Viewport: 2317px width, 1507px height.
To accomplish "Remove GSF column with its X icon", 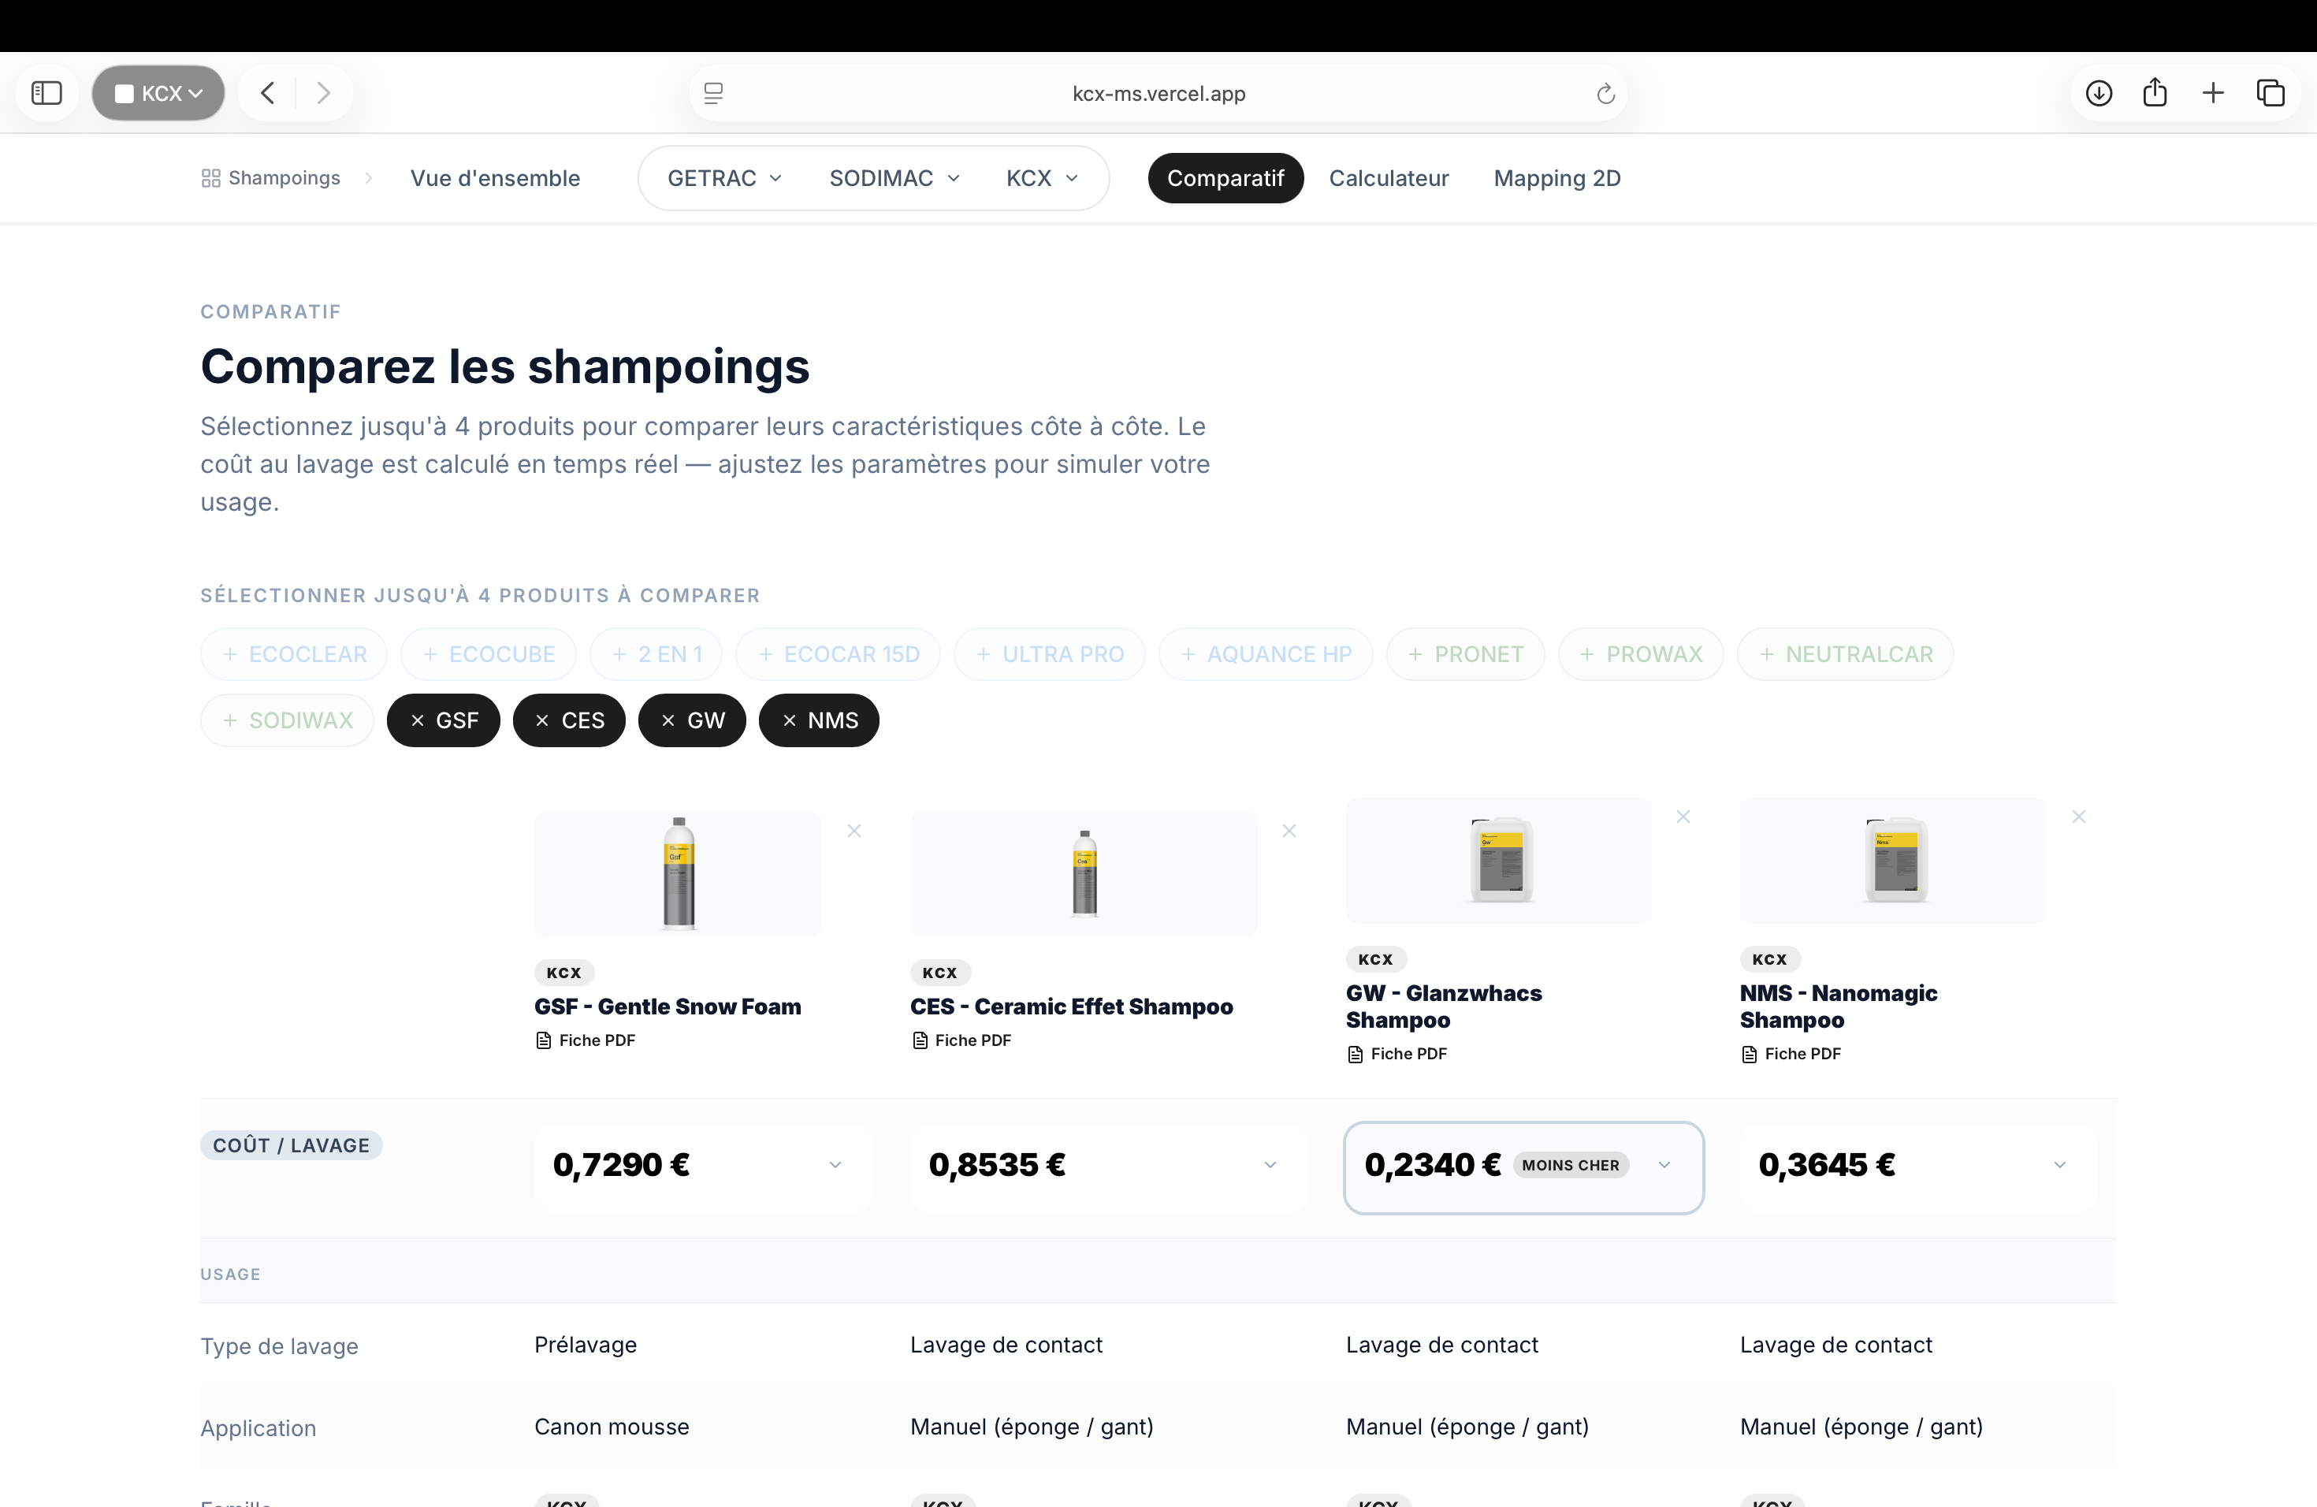I will click(854, 831).
